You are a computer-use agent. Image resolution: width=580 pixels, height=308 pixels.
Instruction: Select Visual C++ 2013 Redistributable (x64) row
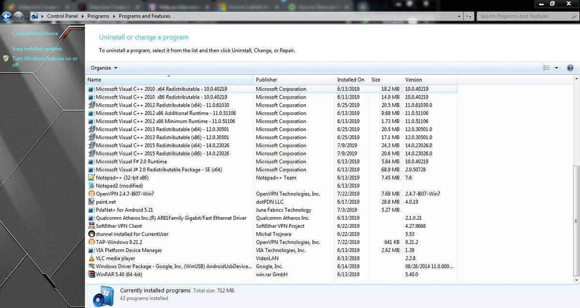pyautogui.click(x=272, y=129)
